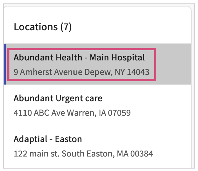Image resolution: width=198 pixels, height=171 pixels.
Task: Click the Locations (7) heading
Action: tap(43, 27)
